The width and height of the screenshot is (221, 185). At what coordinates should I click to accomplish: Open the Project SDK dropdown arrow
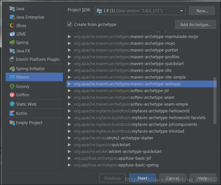coord(181,11)
